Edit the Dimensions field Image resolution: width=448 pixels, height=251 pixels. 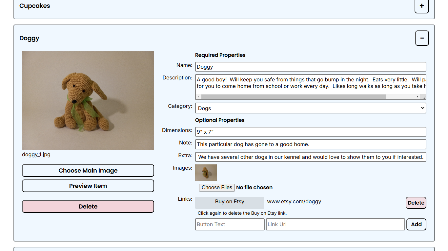pyautogui.click(x=310, y=132)
